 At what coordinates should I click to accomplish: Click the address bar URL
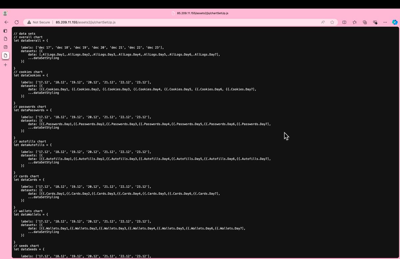(x=86, y=22)
